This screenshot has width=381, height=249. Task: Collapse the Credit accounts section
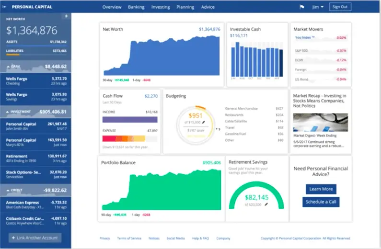8,190
